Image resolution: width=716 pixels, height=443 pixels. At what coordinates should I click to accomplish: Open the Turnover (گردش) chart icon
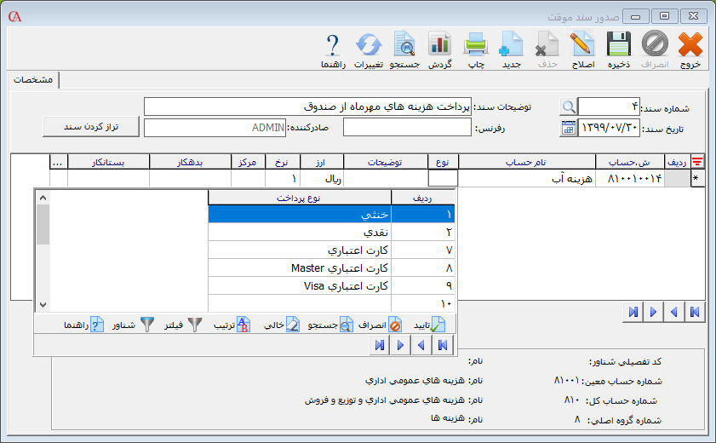(440, 44)
